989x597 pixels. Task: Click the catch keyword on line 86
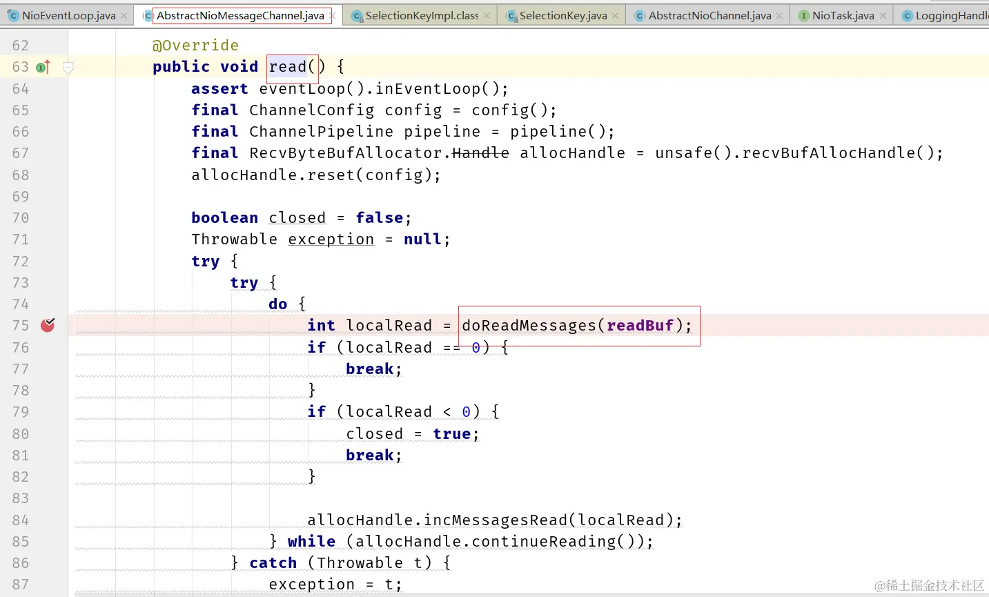click(x=273, y=563)
